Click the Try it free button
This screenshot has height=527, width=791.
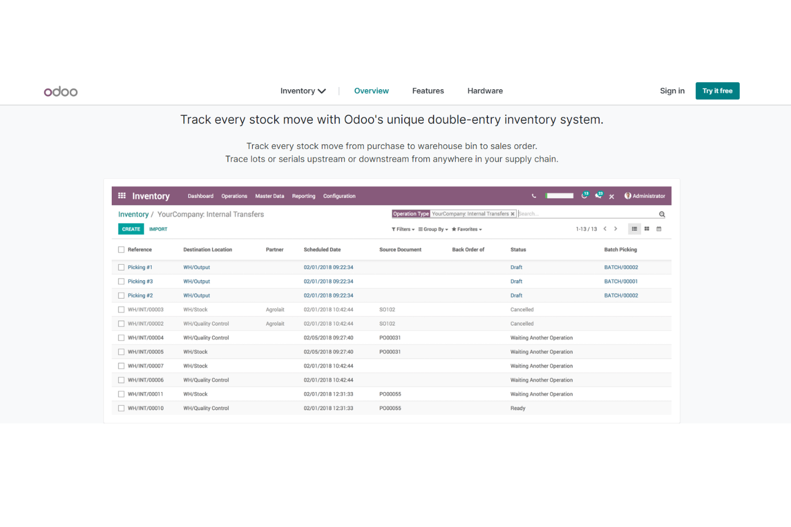tap(717, 91)
